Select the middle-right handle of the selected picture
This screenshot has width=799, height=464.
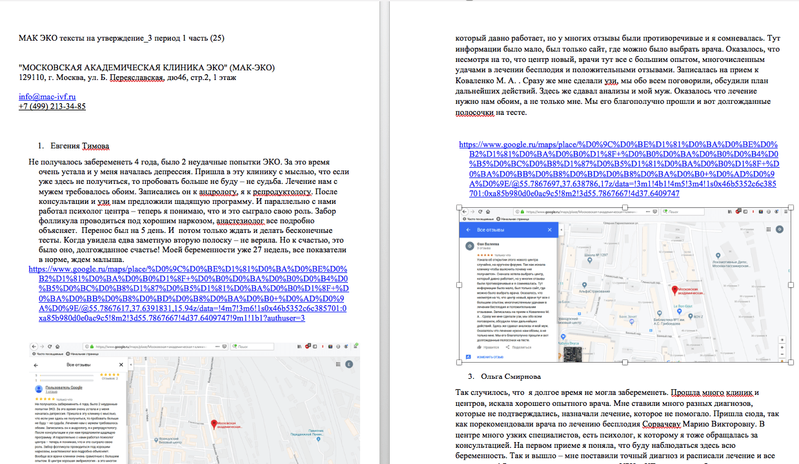[x=791, y=285]
